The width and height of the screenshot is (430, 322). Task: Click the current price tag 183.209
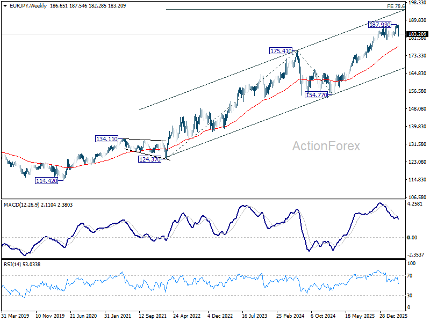[x=417, y=34]
